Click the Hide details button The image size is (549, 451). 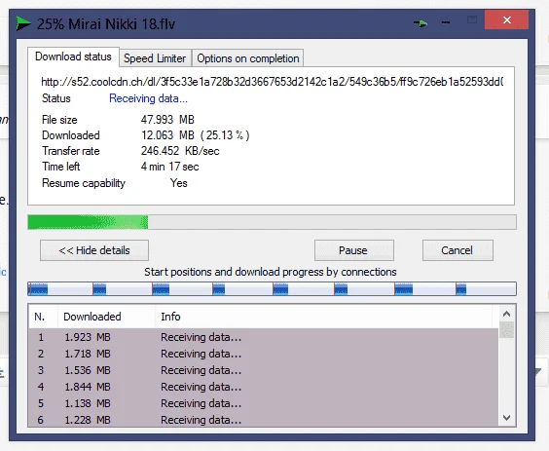coord(94,250)
